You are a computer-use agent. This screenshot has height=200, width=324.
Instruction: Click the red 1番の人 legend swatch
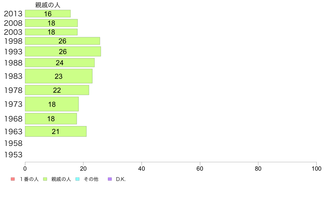[x=13, y=179]
